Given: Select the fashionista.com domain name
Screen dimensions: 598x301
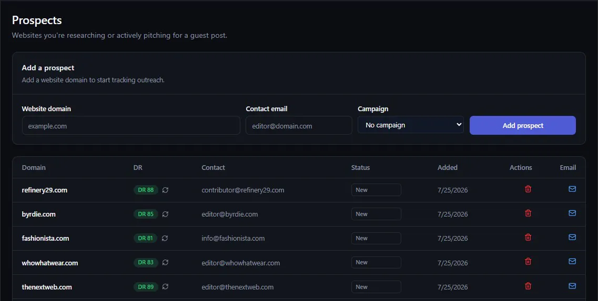Looking at the screenshot, I should 45,238.
